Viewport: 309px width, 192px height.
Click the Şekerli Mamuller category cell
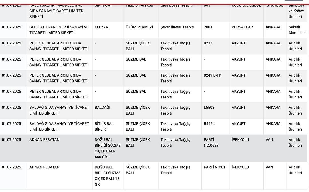click(296, 30)
